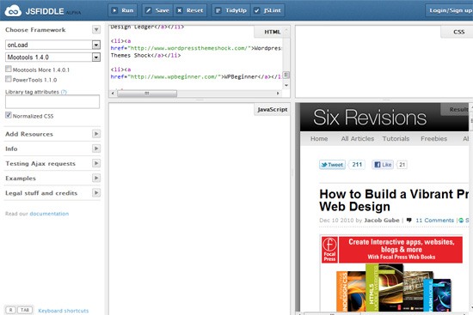The image size is (473, 315).
Task: Open Tutorials in the nav
Action: pos(396,138)
